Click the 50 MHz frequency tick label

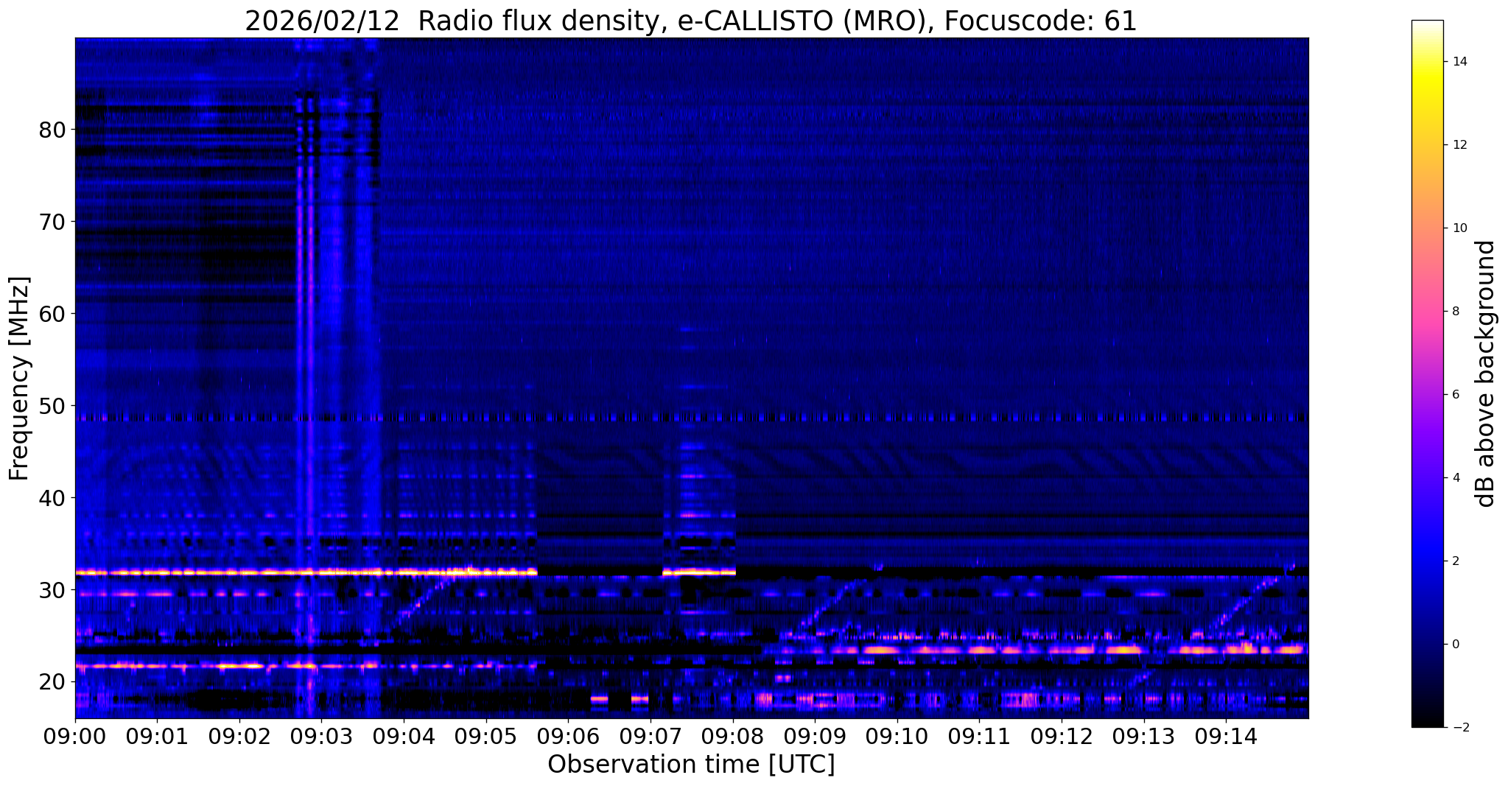tap(52, 406)
